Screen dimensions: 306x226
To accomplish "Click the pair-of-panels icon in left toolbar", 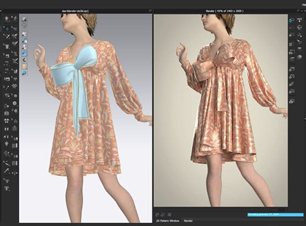I will 7,129.
